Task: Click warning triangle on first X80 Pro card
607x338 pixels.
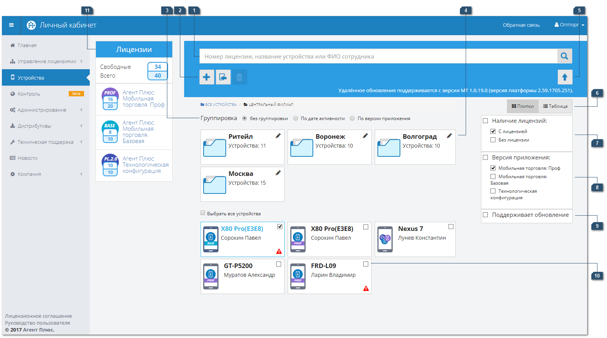Action: click(x=279, y=251)
